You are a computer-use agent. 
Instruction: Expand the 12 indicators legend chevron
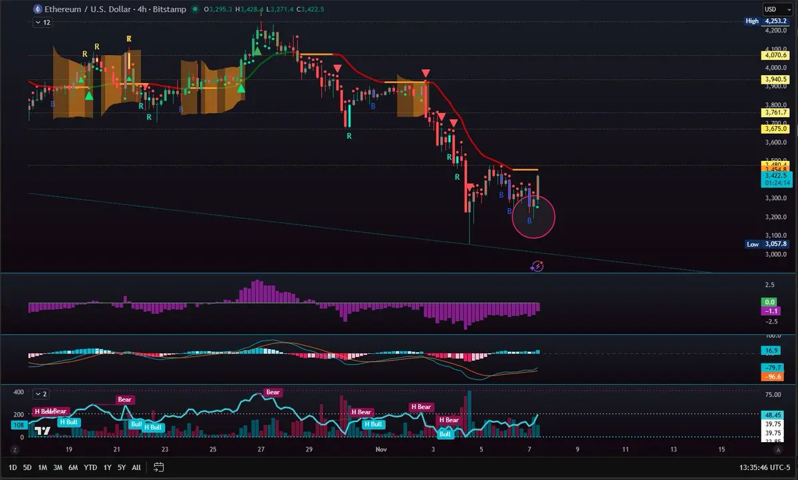(x=42, y=22)
